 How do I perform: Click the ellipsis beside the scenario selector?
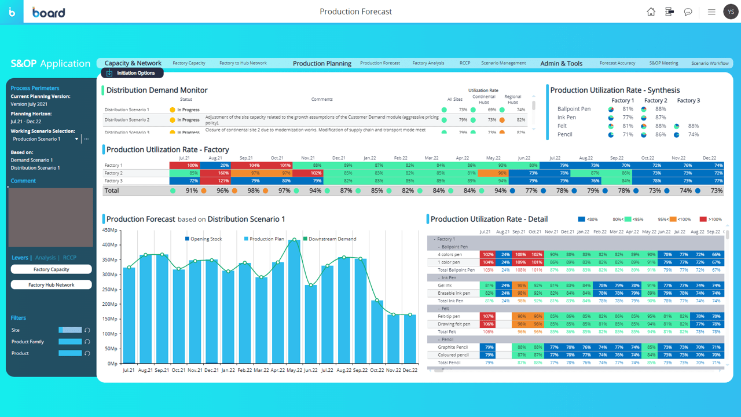[x=86, y=138]
